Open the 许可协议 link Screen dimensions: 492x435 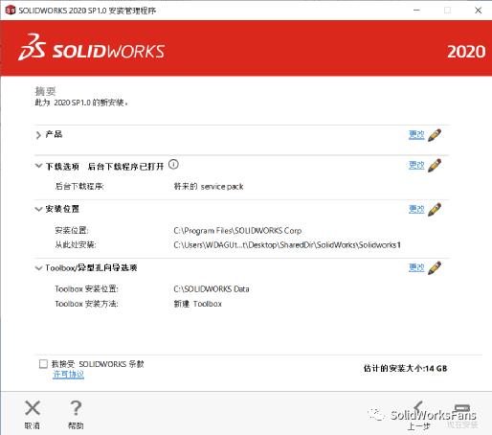(68, 375)
